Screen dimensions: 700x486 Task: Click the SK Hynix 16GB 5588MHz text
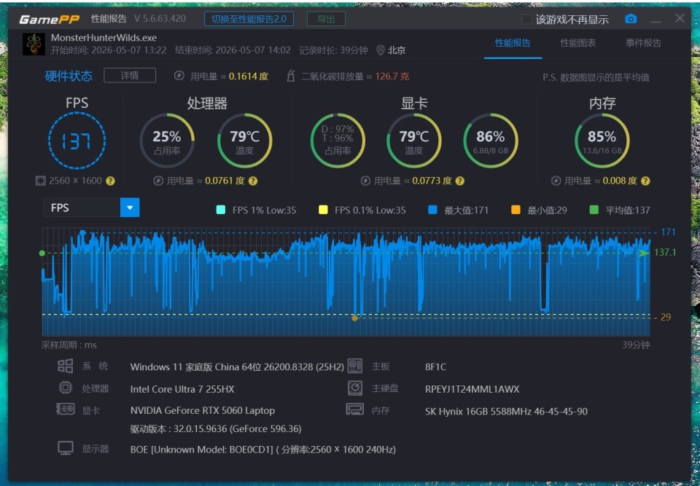(506, 412)
